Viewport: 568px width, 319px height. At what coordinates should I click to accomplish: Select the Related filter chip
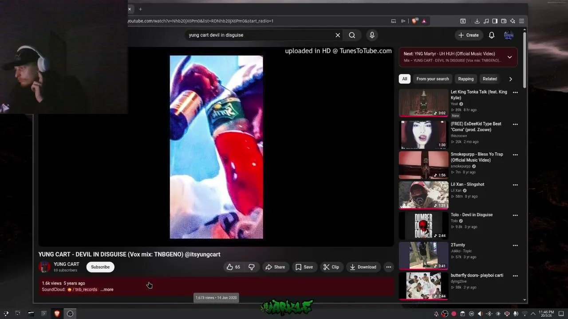[x=490, y=79]
